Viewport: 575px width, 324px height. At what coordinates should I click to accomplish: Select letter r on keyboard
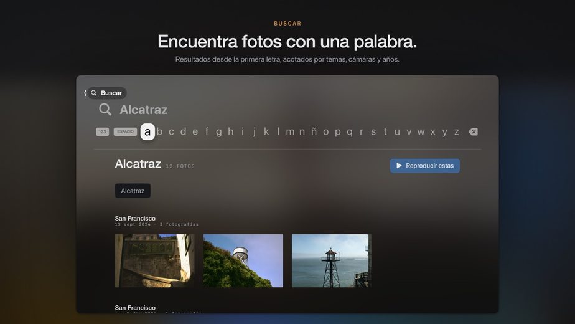click(x=362, y=131)
